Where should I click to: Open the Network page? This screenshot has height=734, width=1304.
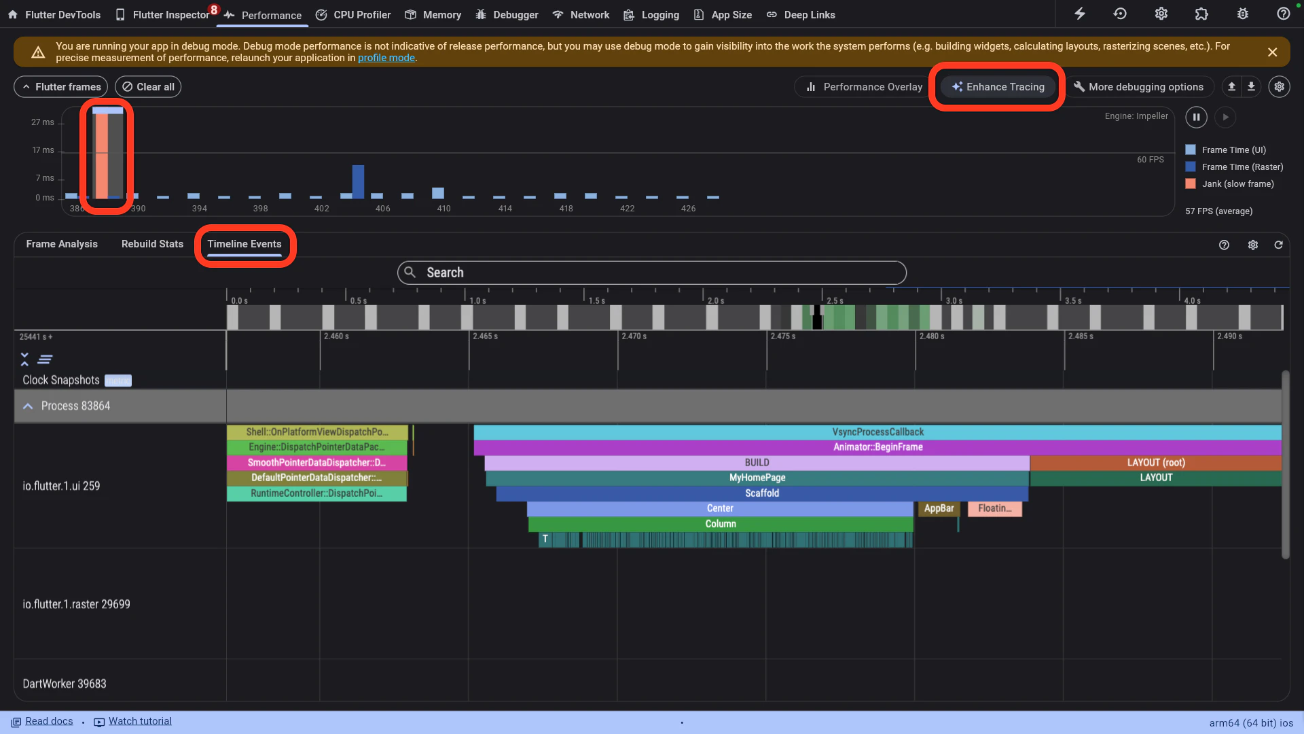tap(581, 14)
